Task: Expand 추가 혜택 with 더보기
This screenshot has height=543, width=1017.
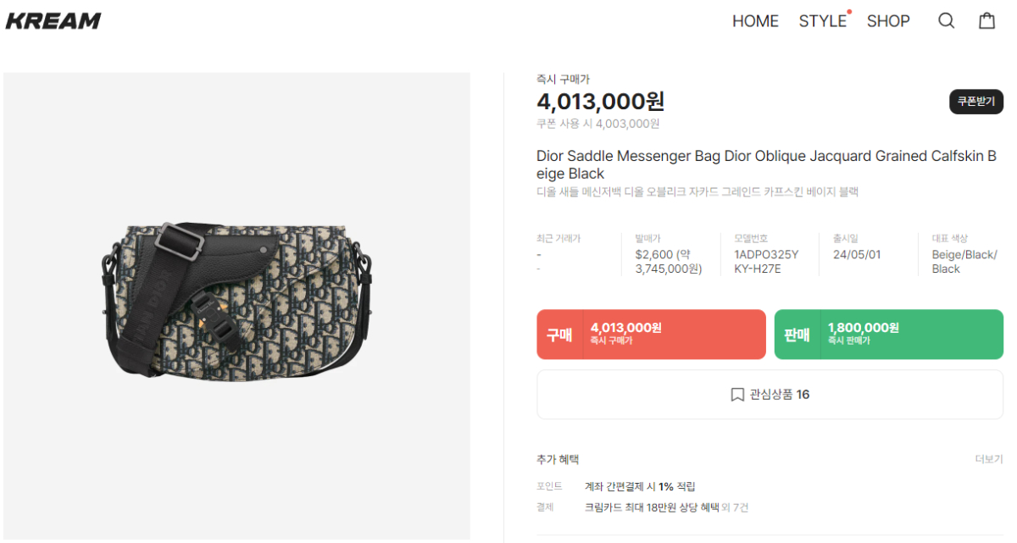Action: (x=988, y=459)
